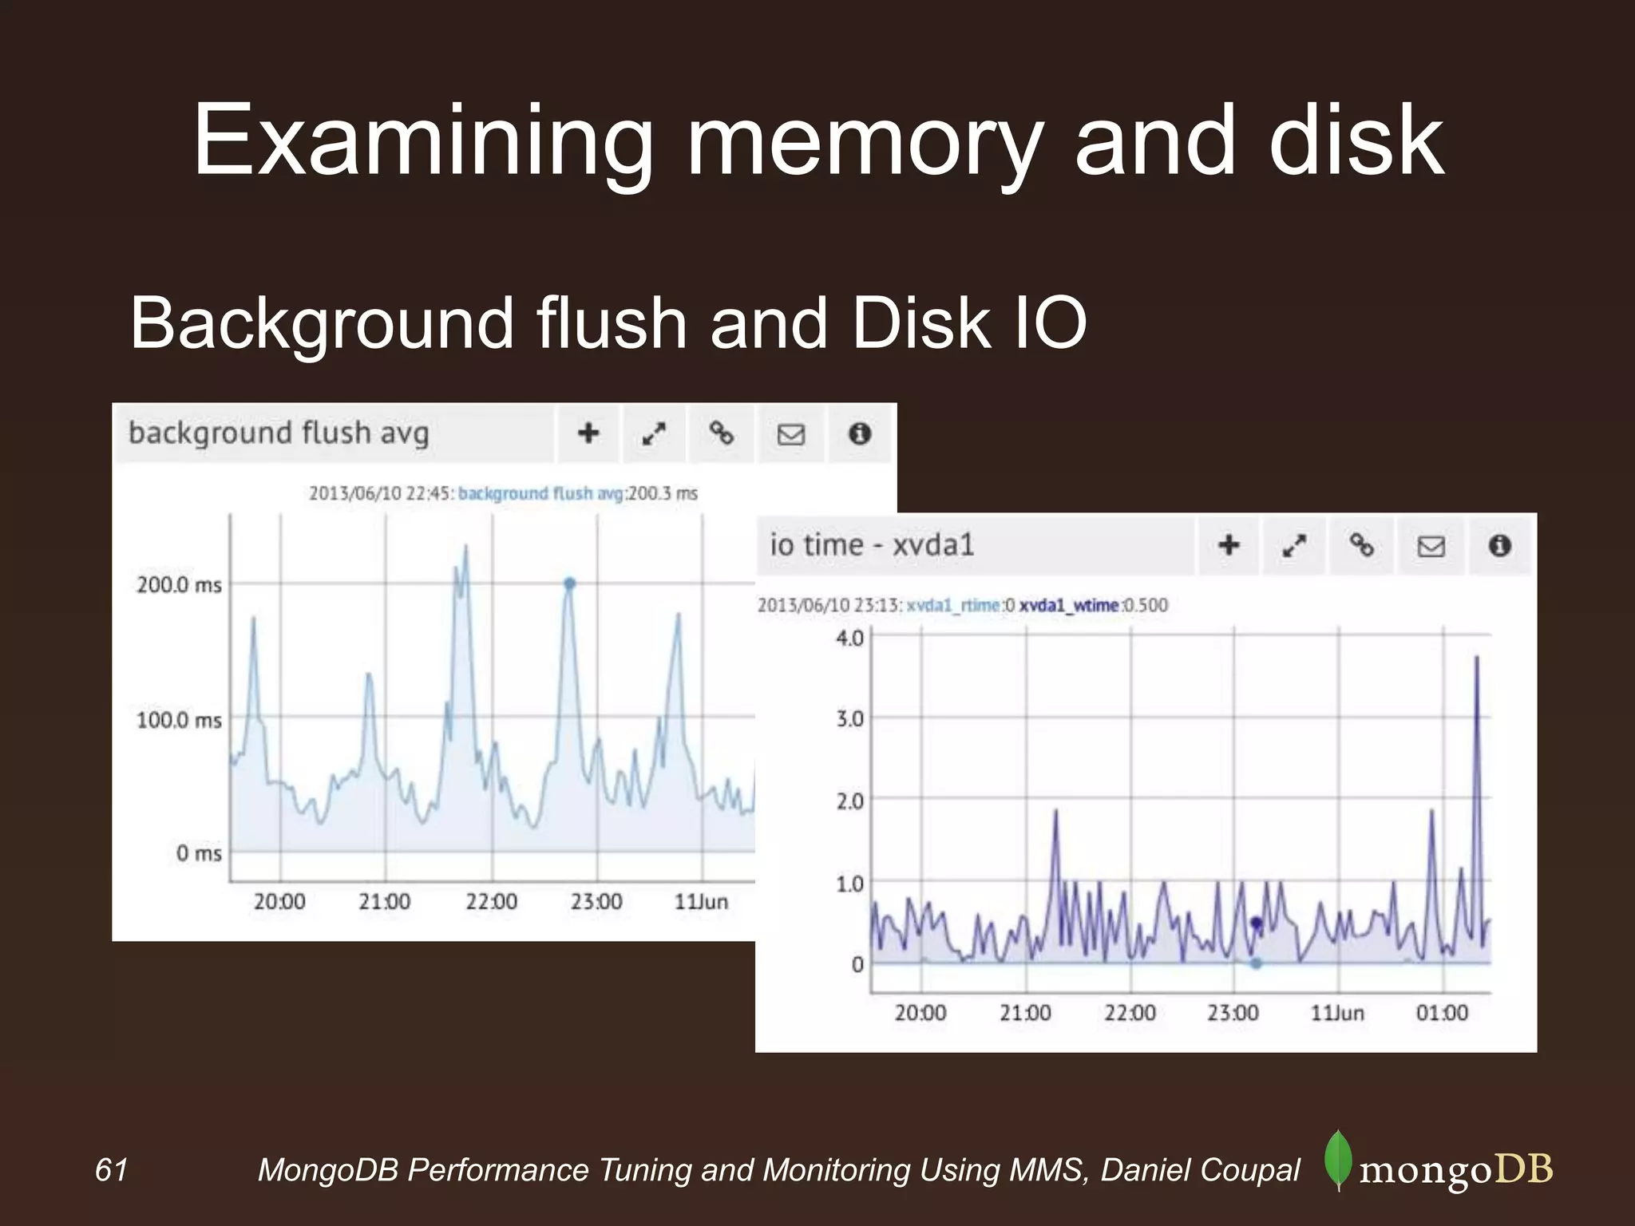Click the background flush avg legend label

(x=540, y=493)
